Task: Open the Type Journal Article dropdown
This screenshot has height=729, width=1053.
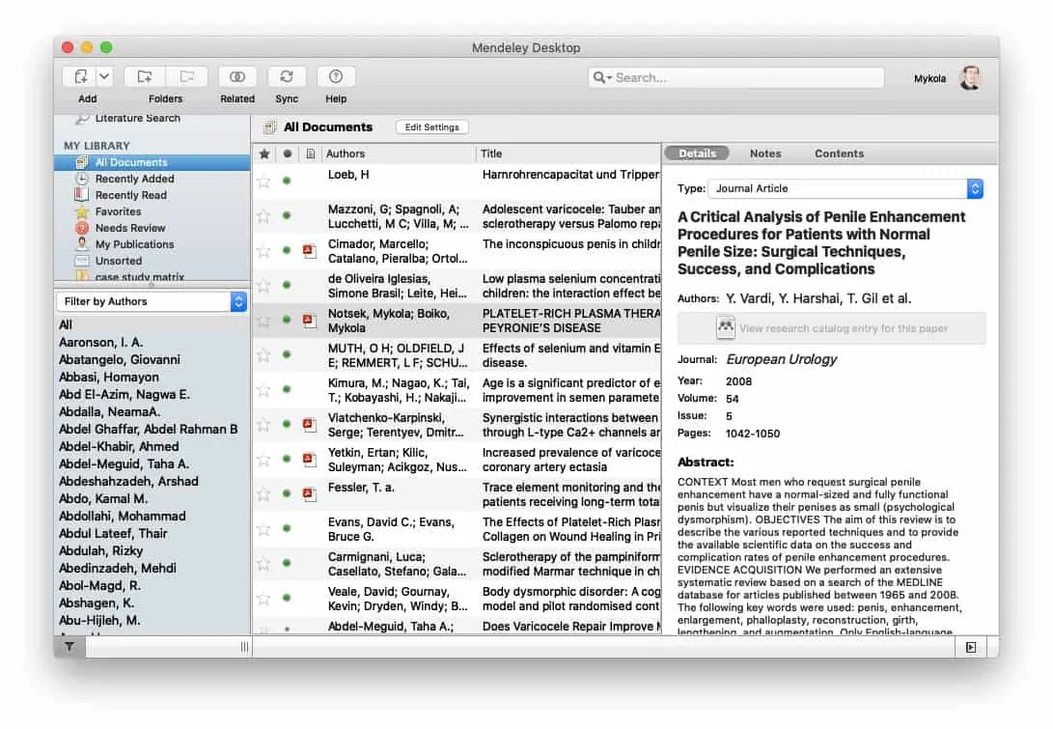Action: (x=845, y=189)
